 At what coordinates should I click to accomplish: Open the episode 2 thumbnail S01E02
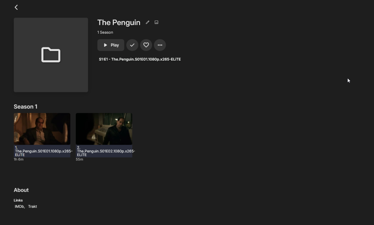tap(104, 129)
